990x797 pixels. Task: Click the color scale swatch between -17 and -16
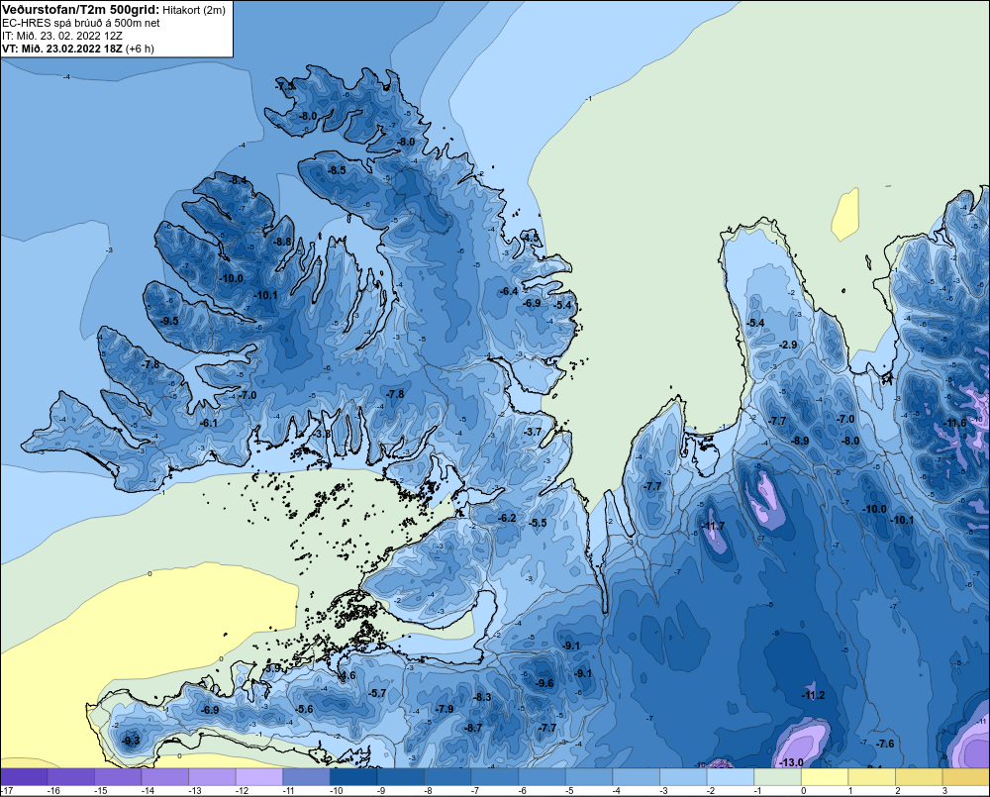tap(24, 777)
